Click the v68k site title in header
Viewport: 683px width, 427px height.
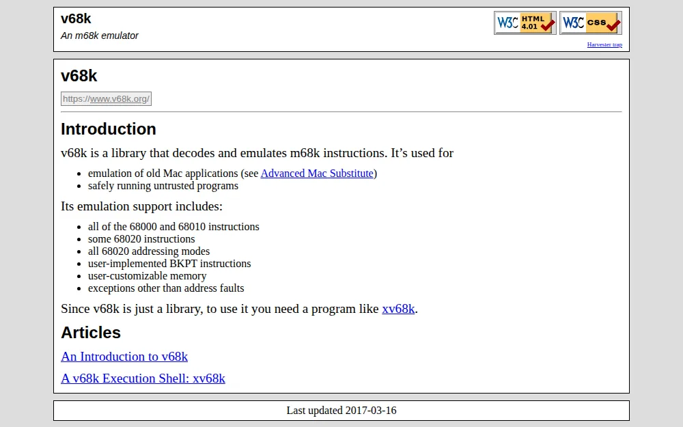pos(76,18)
